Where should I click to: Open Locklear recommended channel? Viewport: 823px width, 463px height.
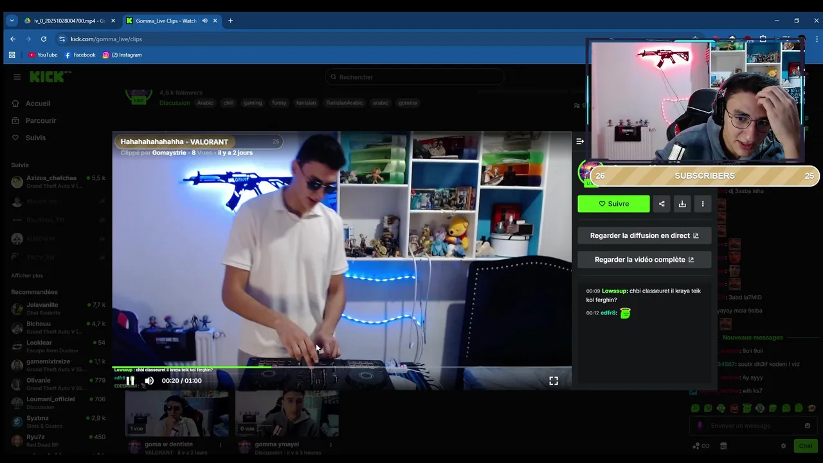pos(58,346)
